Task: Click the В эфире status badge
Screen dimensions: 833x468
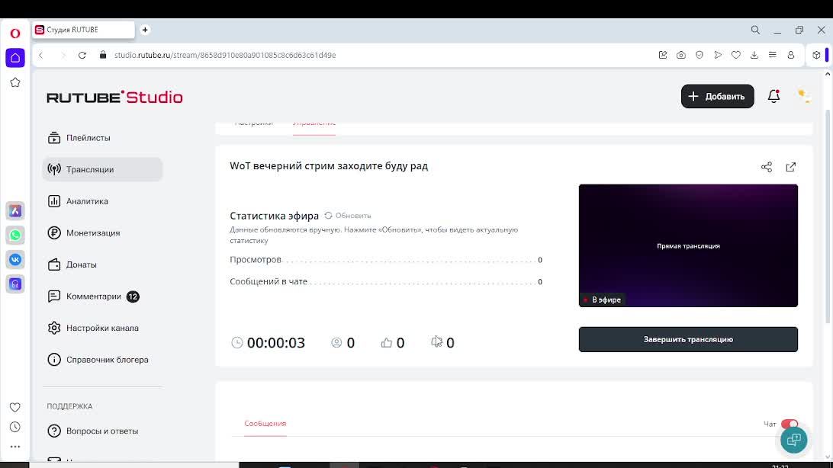Action: (x=602, y=300)
